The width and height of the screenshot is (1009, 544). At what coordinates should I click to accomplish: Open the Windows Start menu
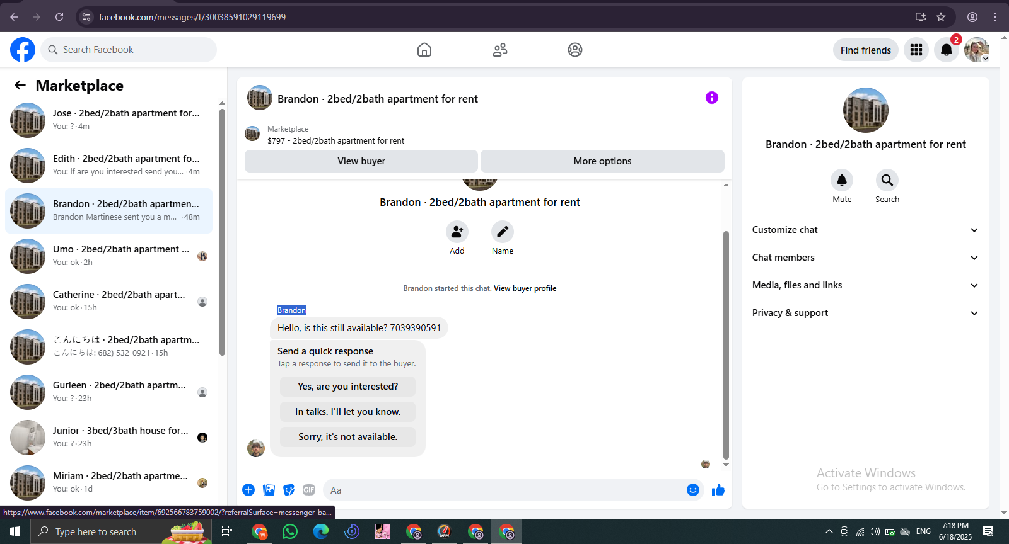pyautogui.click(x=15, y=531)
